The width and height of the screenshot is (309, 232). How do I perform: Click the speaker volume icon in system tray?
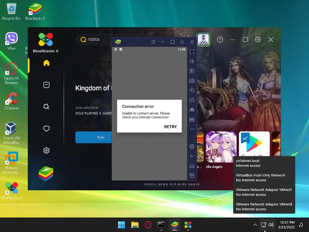point(271,225)
